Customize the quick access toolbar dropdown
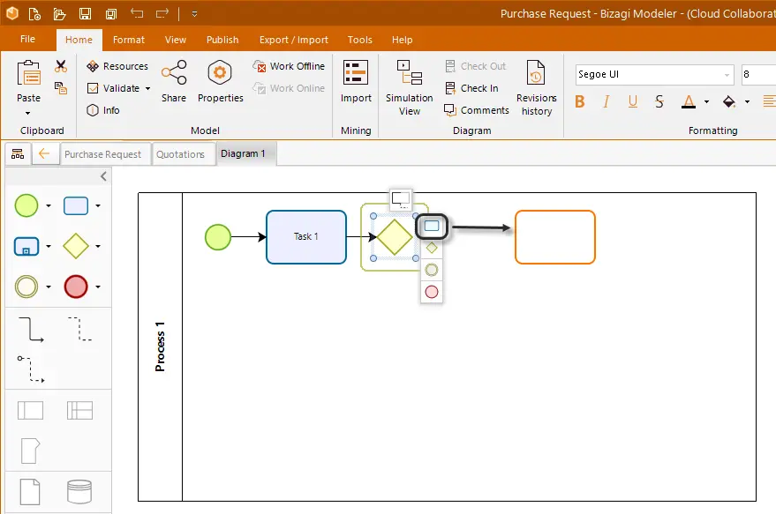This screenshot has height=514, width=776. tap(194, 14)
